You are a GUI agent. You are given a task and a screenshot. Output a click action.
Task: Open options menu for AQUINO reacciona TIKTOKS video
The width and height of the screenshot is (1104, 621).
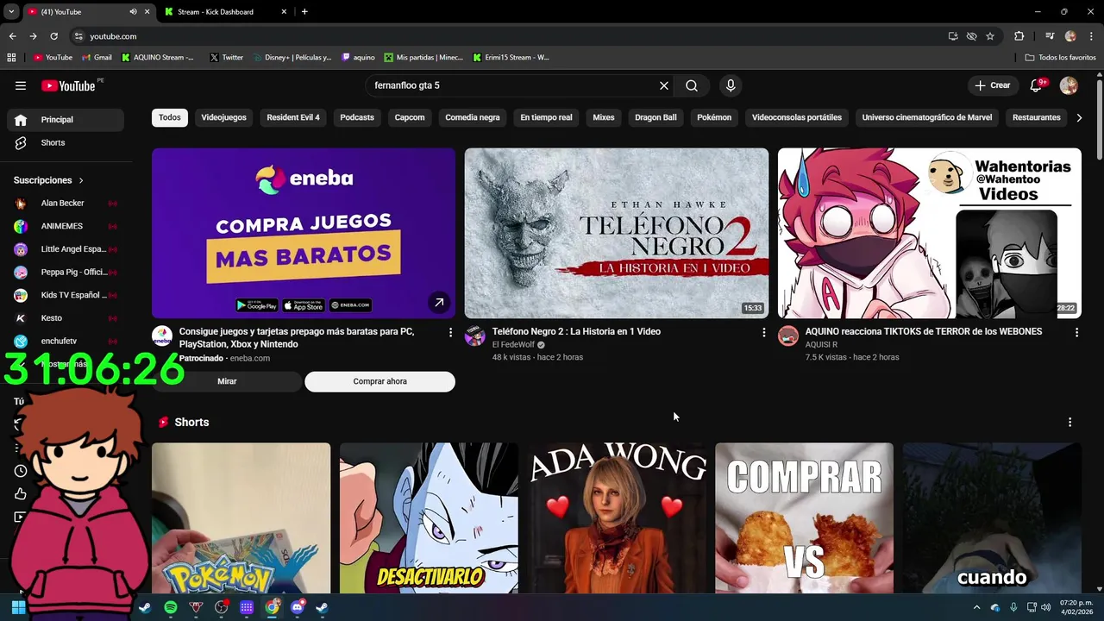1076,332
